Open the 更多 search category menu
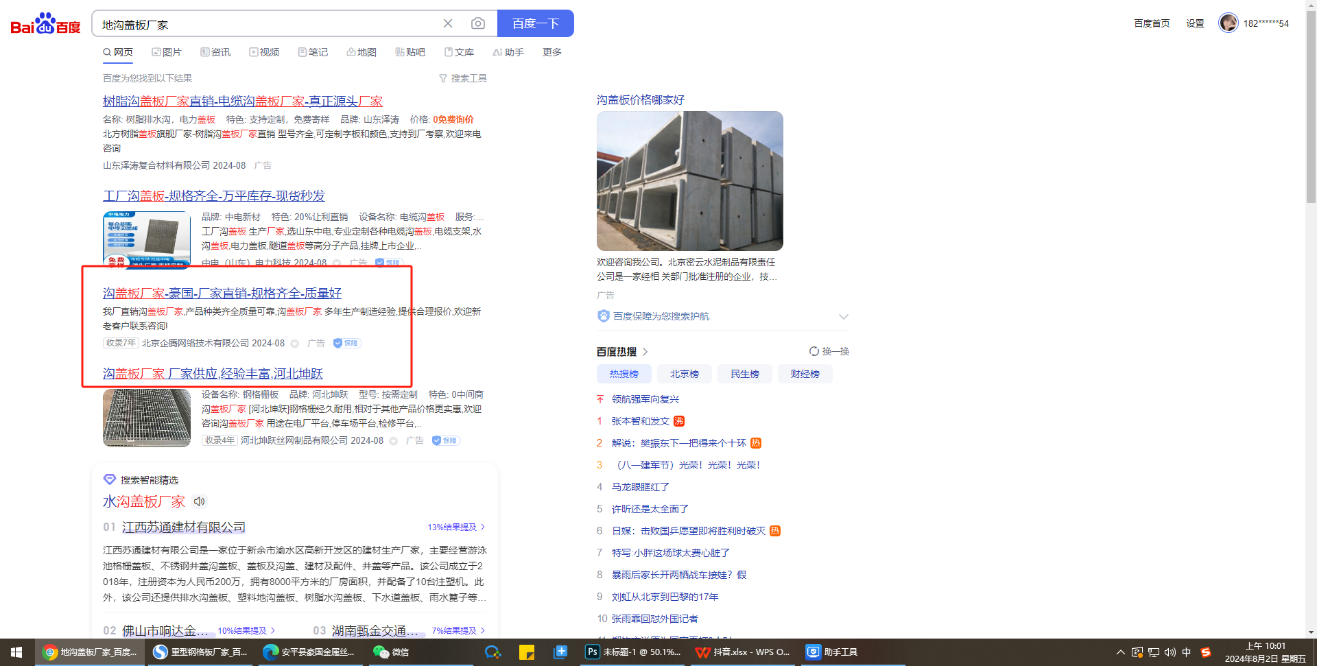Viewport: 1317px width, 666px height. 552,52
